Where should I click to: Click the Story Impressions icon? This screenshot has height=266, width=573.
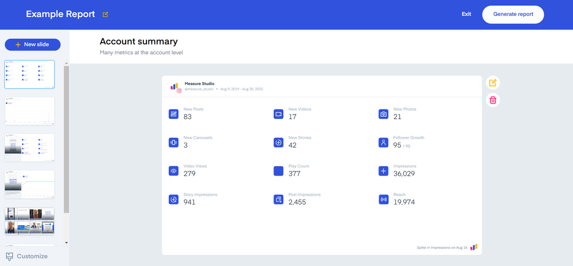(x=174, y=199)
